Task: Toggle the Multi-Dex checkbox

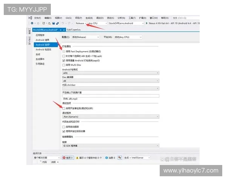Action: click(x=63, y=65)
